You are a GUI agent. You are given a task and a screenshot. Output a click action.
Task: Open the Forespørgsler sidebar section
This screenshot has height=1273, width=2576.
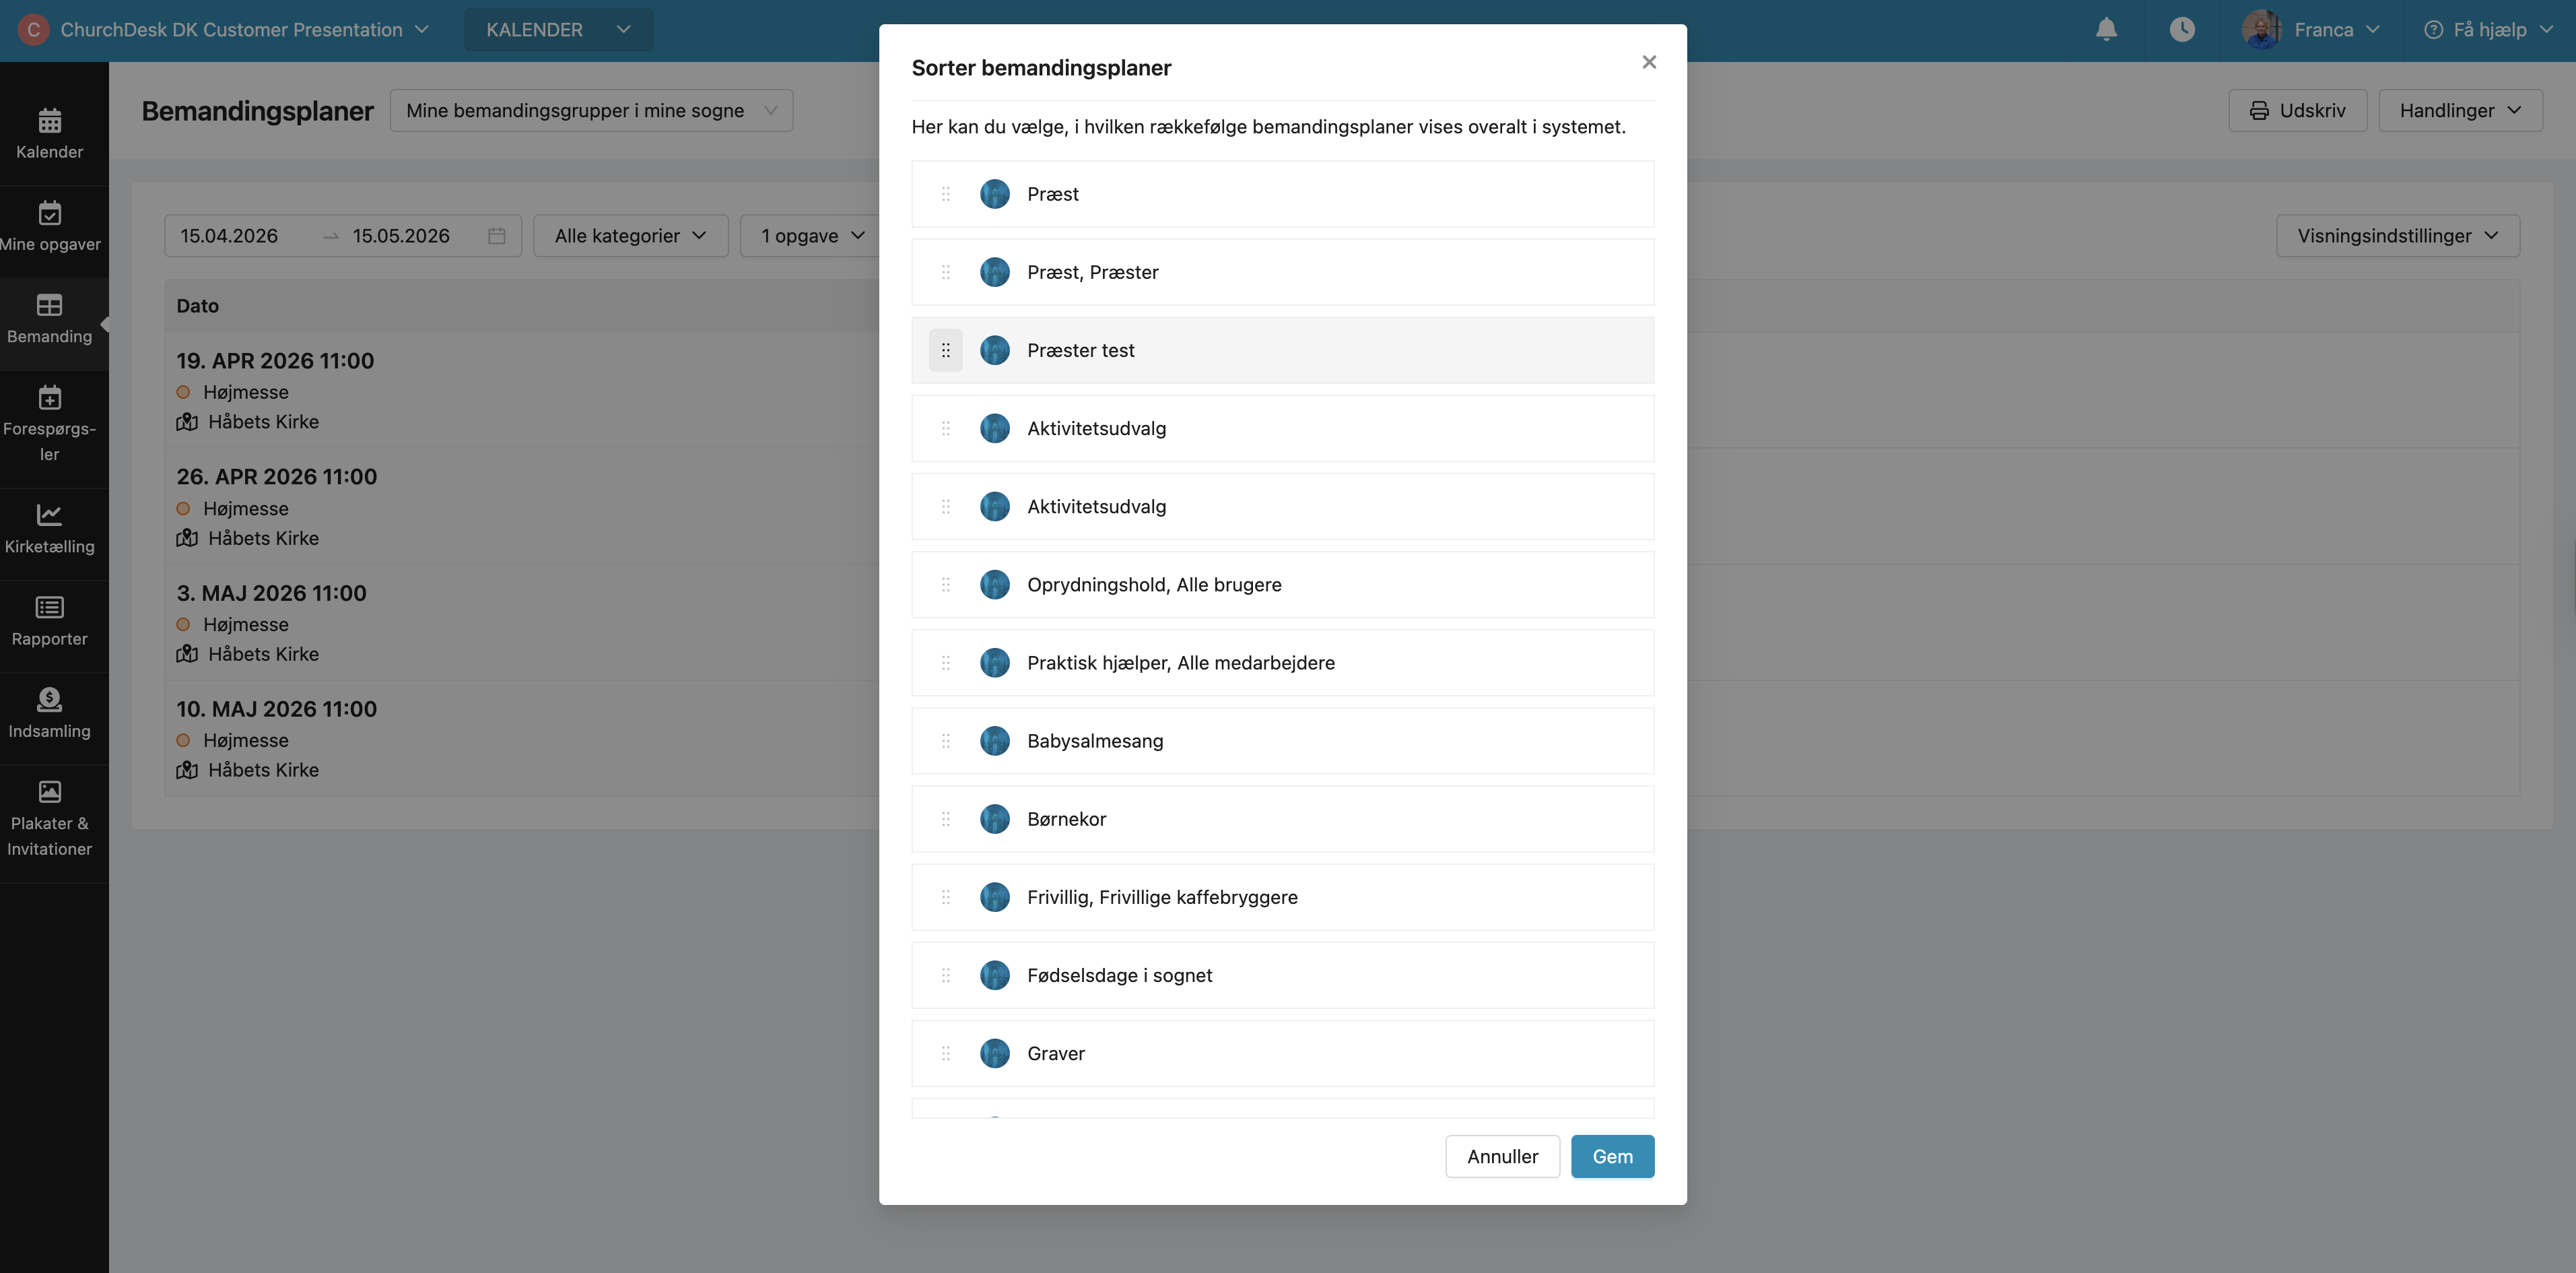50,425
